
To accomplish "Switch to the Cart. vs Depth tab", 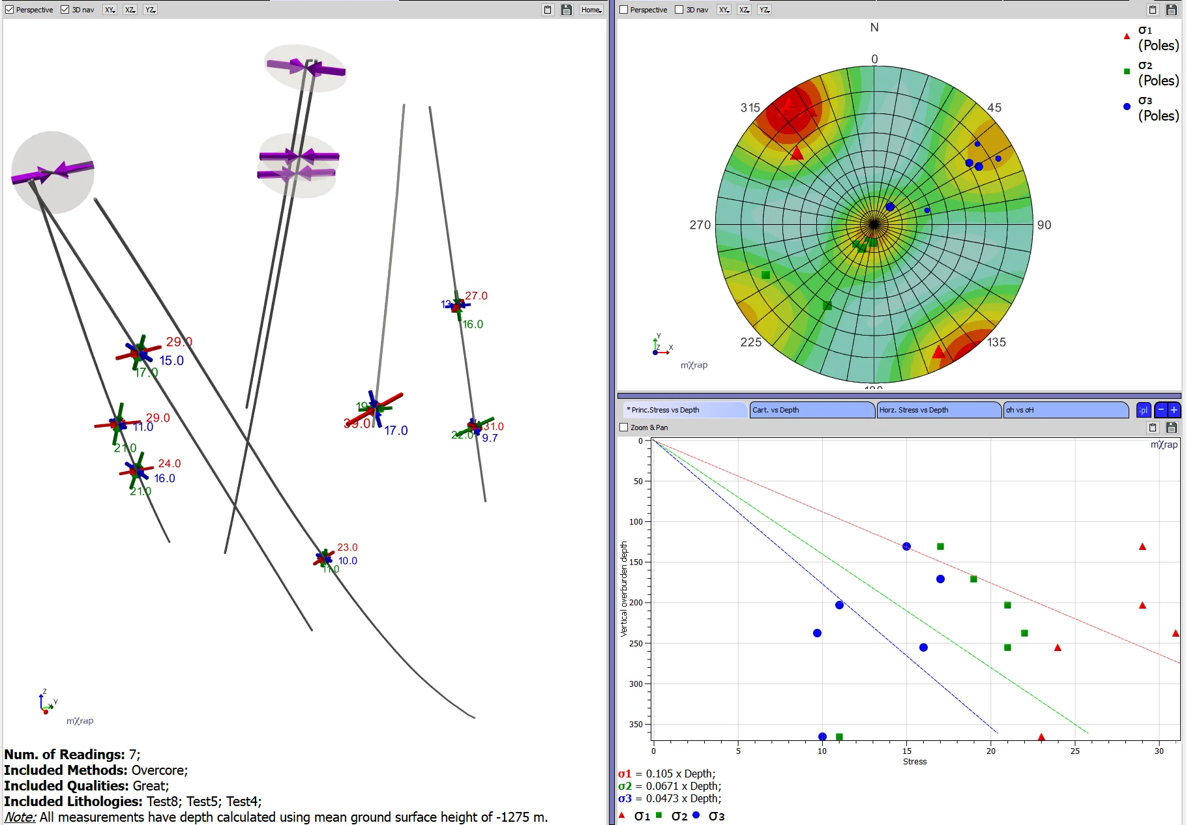I will point(811,410).
